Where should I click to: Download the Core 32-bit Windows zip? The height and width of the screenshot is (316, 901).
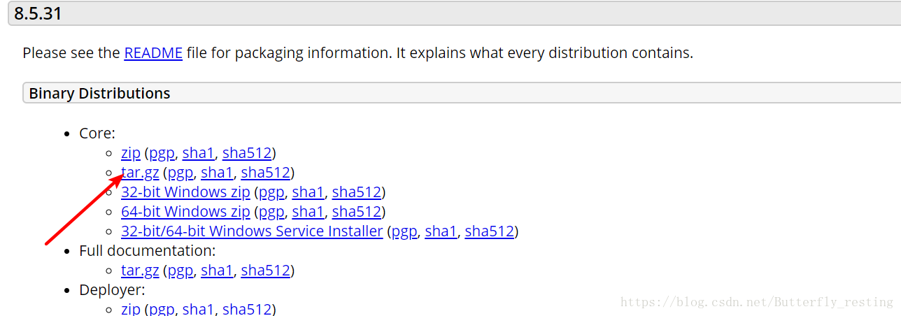(185, 192)
